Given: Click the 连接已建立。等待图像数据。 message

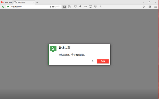Looking at the screenshot, I should pyautogui.click(x=72, y=55).
